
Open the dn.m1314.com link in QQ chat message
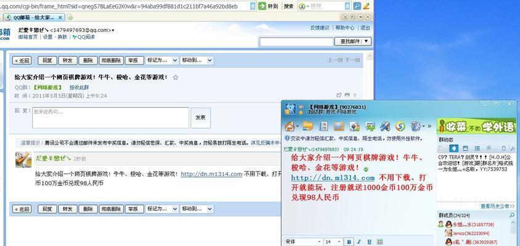[333, 178]
